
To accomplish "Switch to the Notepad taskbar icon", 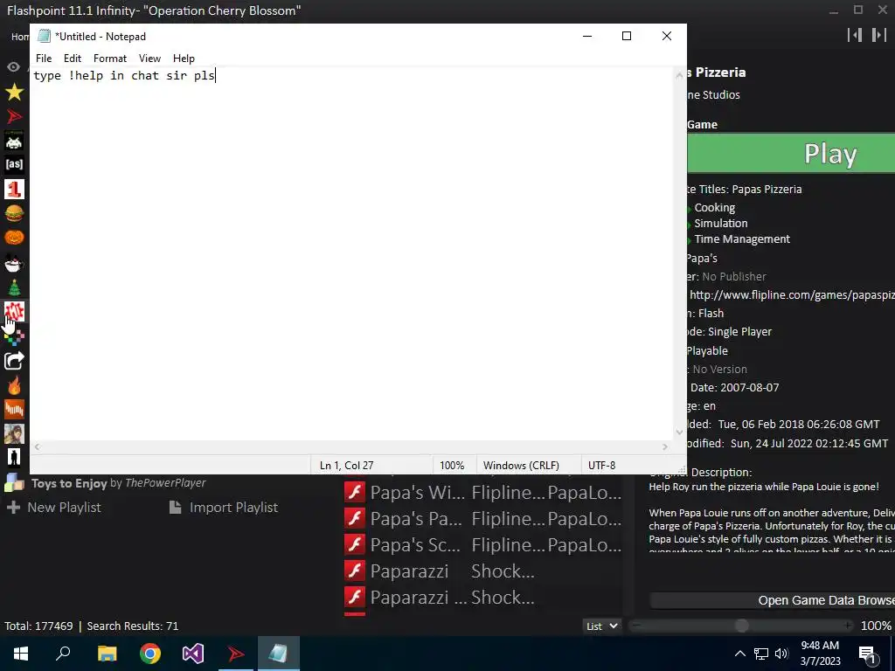I will (x=279, y=654).
